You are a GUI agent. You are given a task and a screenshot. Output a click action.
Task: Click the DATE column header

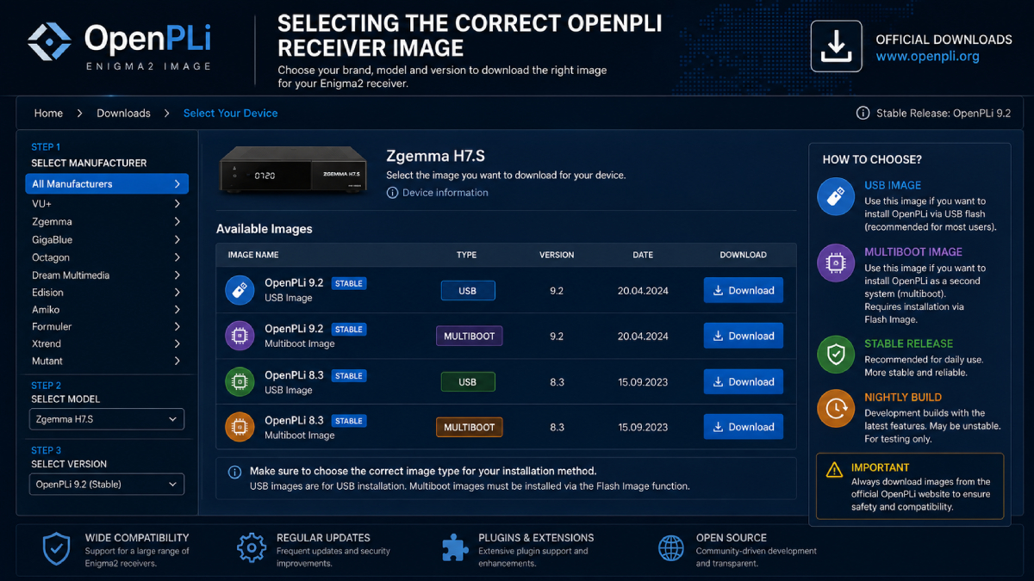click(643, 255)
